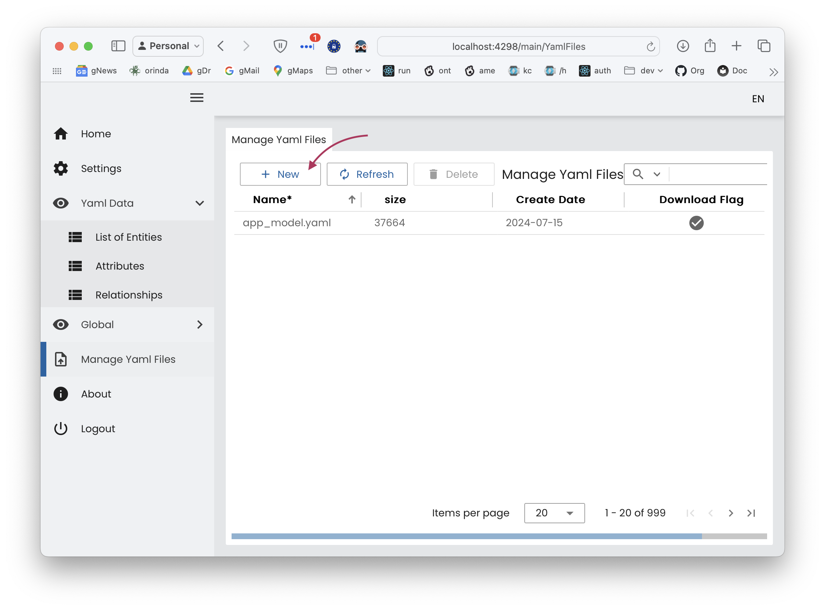Image resolution: width=825 pixels, height=610 pixels.
Task: Click the Refresh button to reload
Action: coord(367,174)
